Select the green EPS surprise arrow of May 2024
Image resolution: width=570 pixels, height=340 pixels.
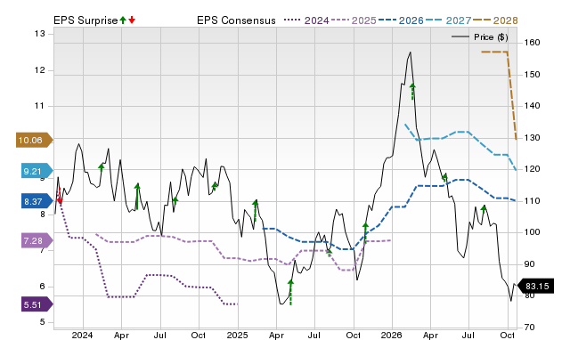pos(137,197)
